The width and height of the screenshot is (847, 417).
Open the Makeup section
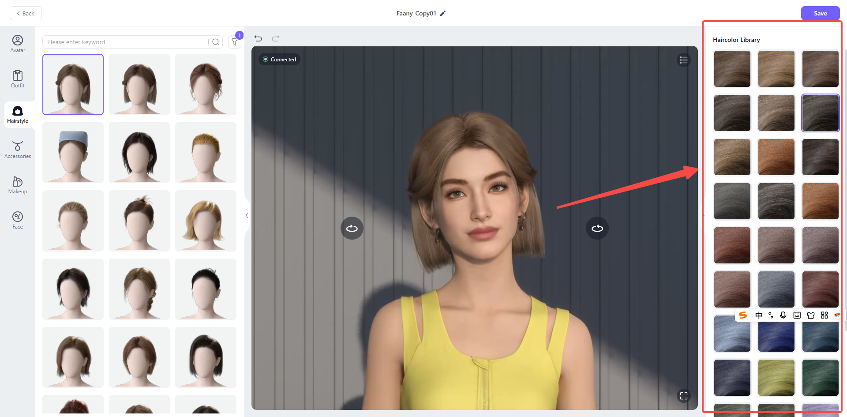pos(18,185)
